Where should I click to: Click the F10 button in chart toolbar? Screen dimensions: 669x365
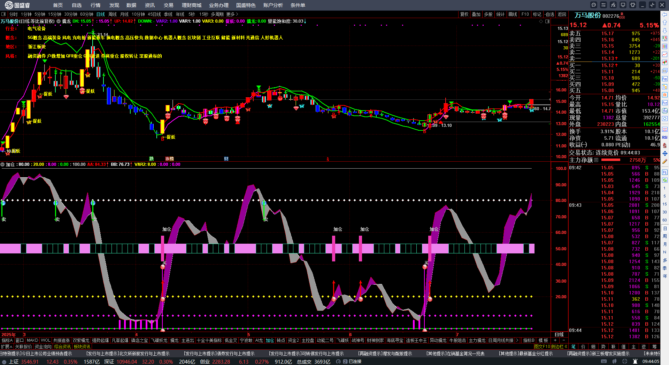[525, 14]
